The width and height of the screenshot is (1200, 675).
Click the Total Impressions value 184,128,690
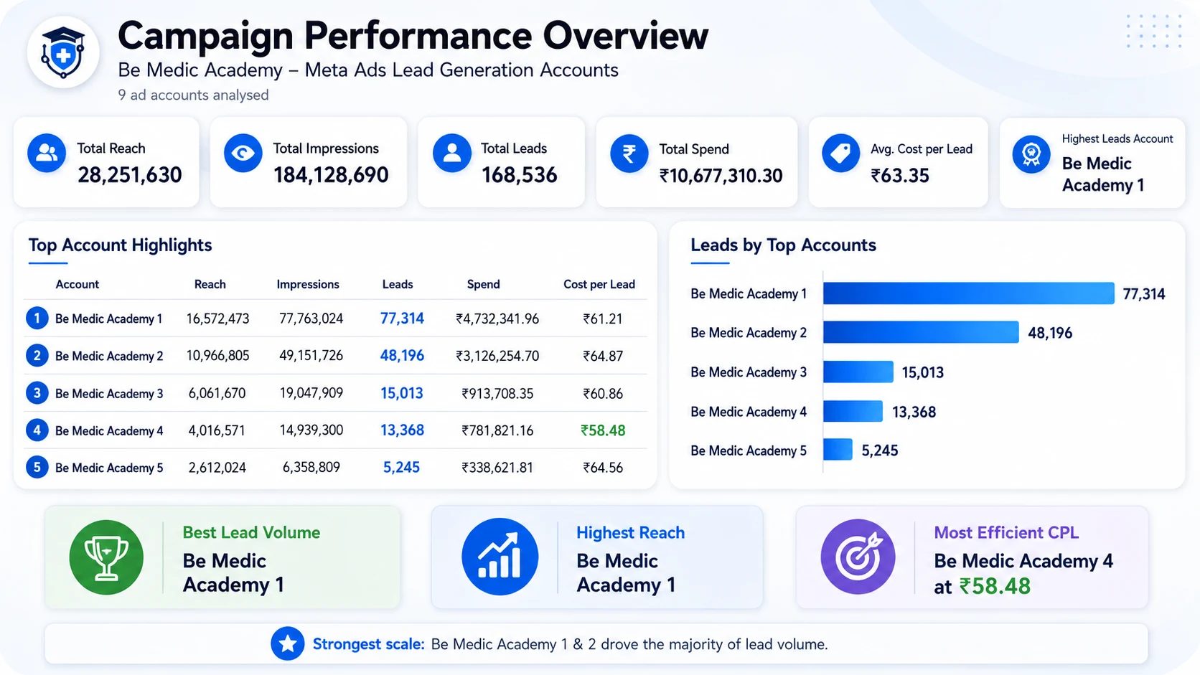coord(331,174)
